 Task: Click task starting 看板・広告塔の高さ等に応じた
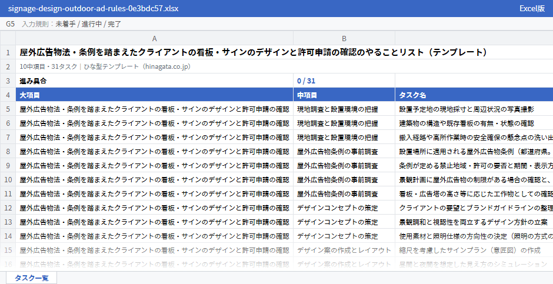474,193
